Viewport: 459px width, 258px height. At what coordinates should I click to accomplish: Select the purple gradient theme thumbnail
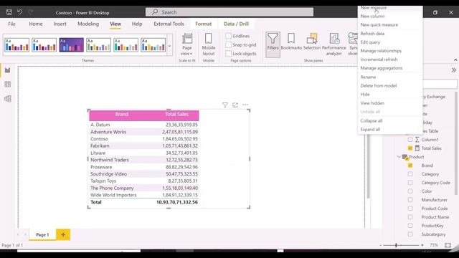click(71, 44)
